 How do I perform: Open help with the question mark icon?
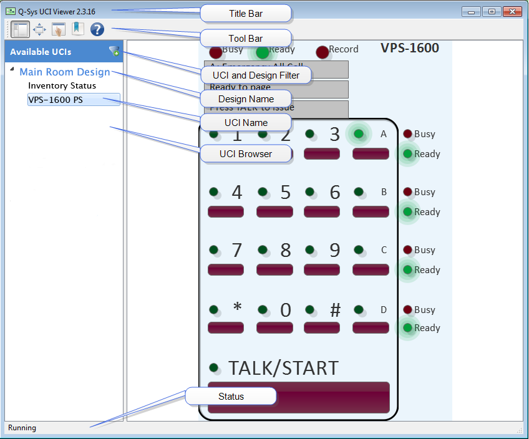(x=97, y=29)
